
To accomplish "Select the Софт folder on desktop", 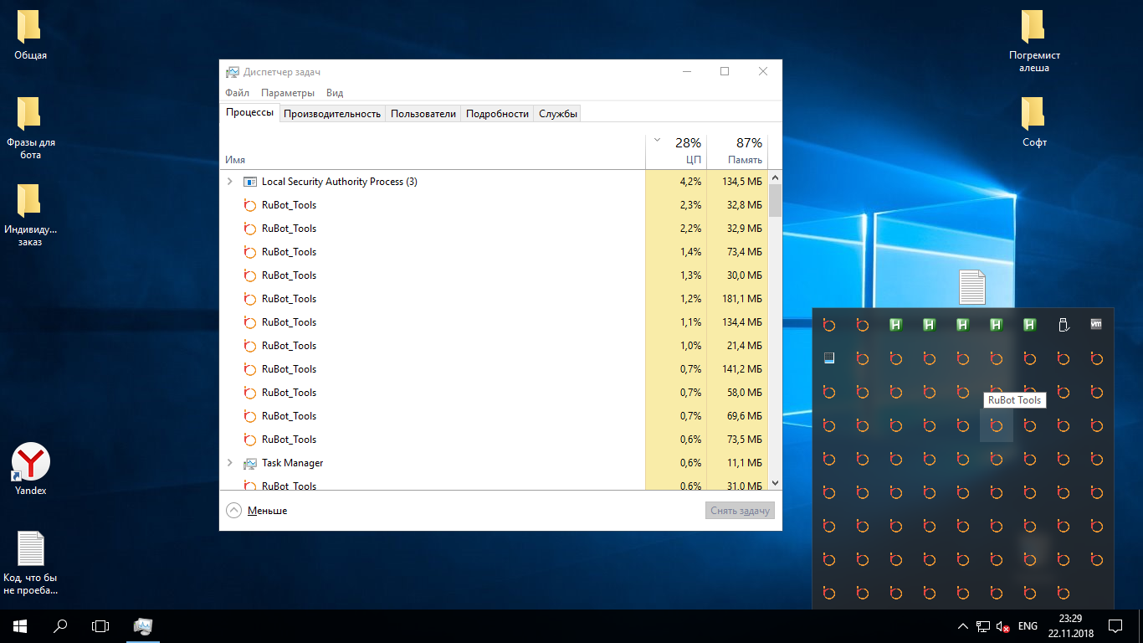I will [x=1034, y=116].
